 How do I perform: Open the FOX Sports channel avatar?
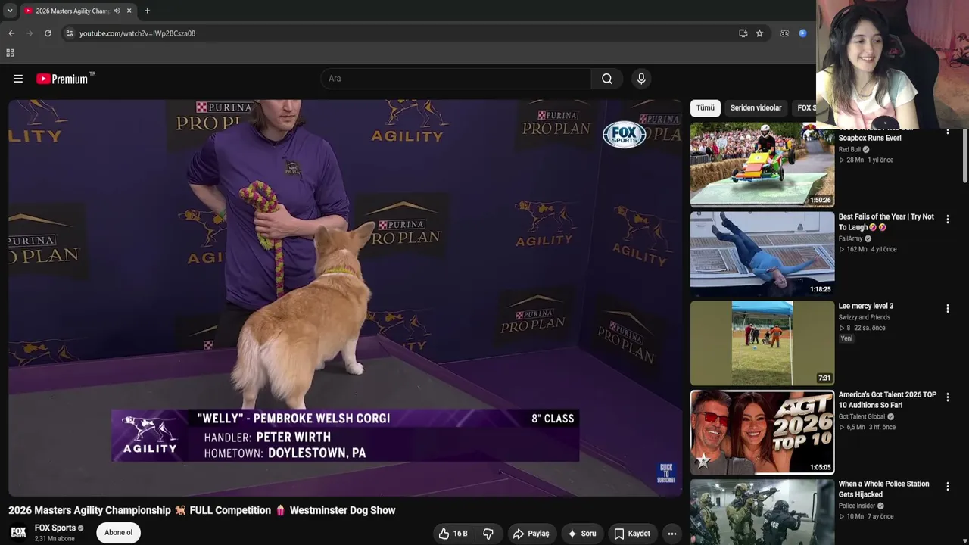pyautogui.click(x=18, y=533)
